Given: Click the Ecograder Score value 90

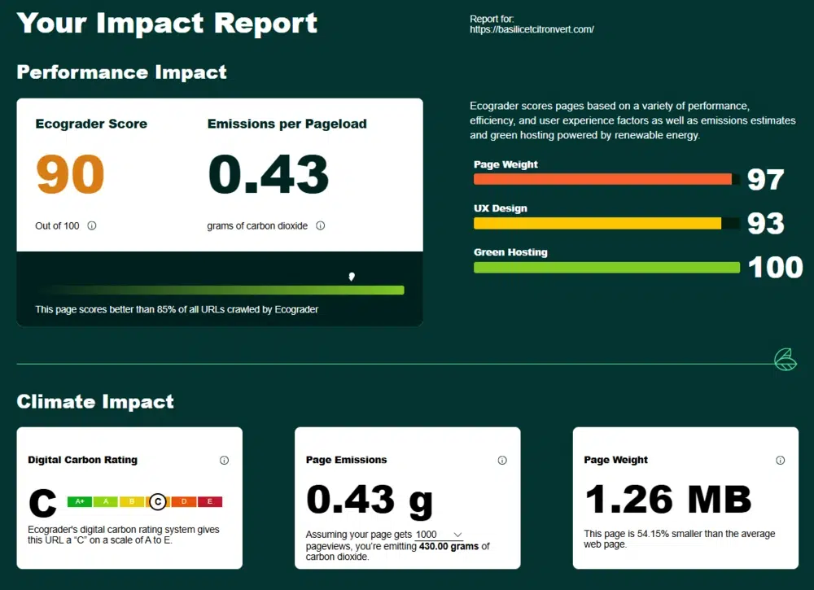Looking at the screenshot, I should tap(71, 174).
